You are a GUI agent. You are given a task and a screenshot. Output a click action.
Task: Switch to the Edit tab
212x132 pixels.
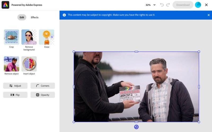[22, 17]
